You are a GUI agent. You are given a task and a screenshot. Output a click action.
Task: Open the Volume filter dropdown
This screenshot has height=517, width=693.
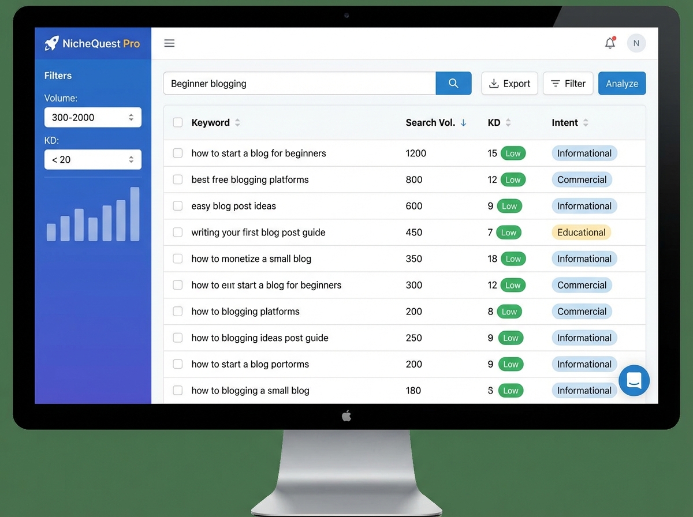tap(92, 117)
